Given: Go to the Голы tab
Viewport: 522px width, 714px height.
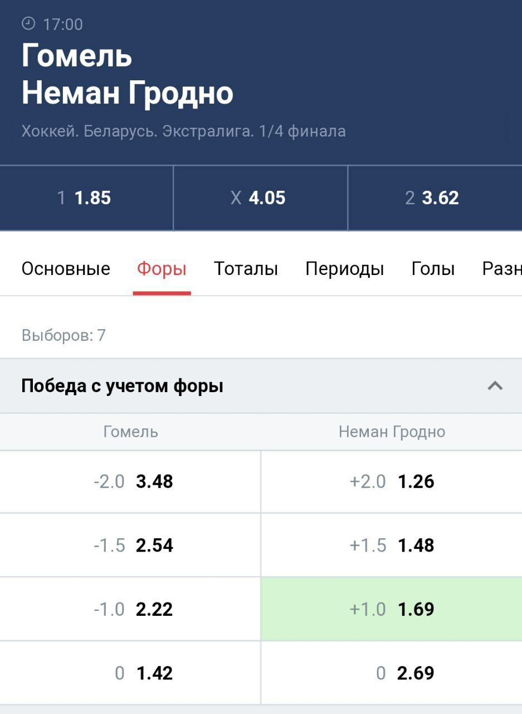Looking at the screenshot, I should (433, 269).
